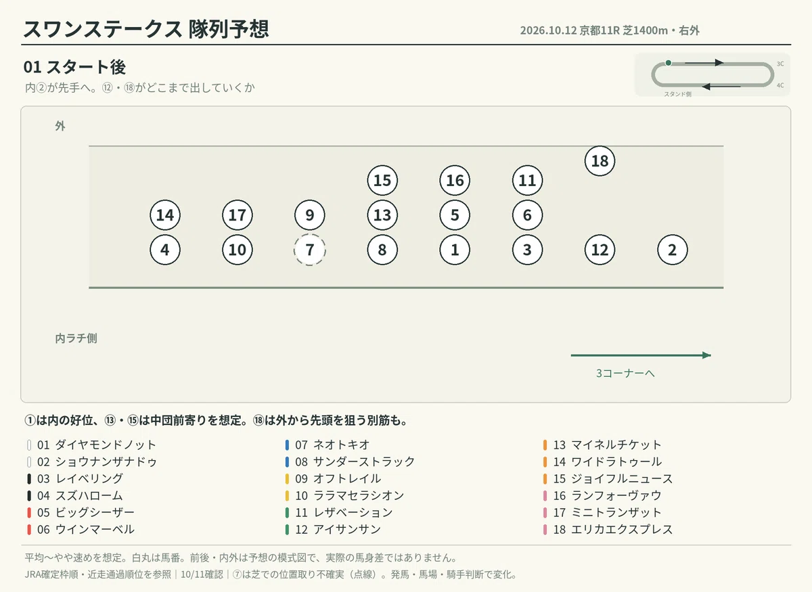Click legend entry 13 マイネルチケット
This screenshot has height=592, width=812.
[603, 445]
